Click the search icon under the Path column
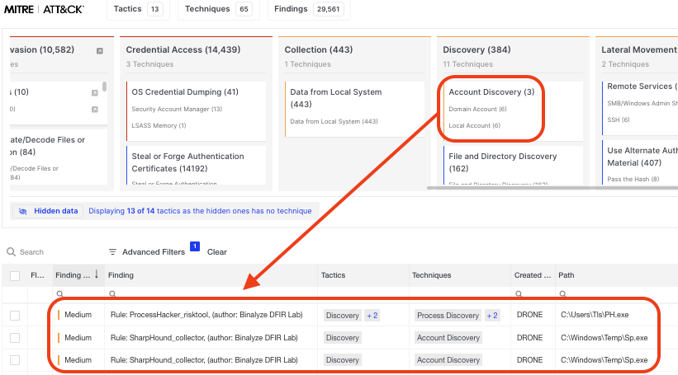Screen dimensions: 678x375 tap(562, 293)
